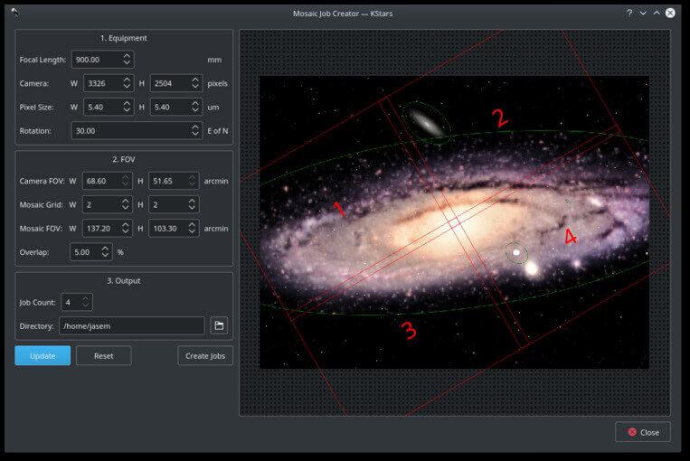Image resolution: width=690 pixels, height=461 pixels.
Task: Increase Mosaic Grid width count
Action: coord(125,201)
